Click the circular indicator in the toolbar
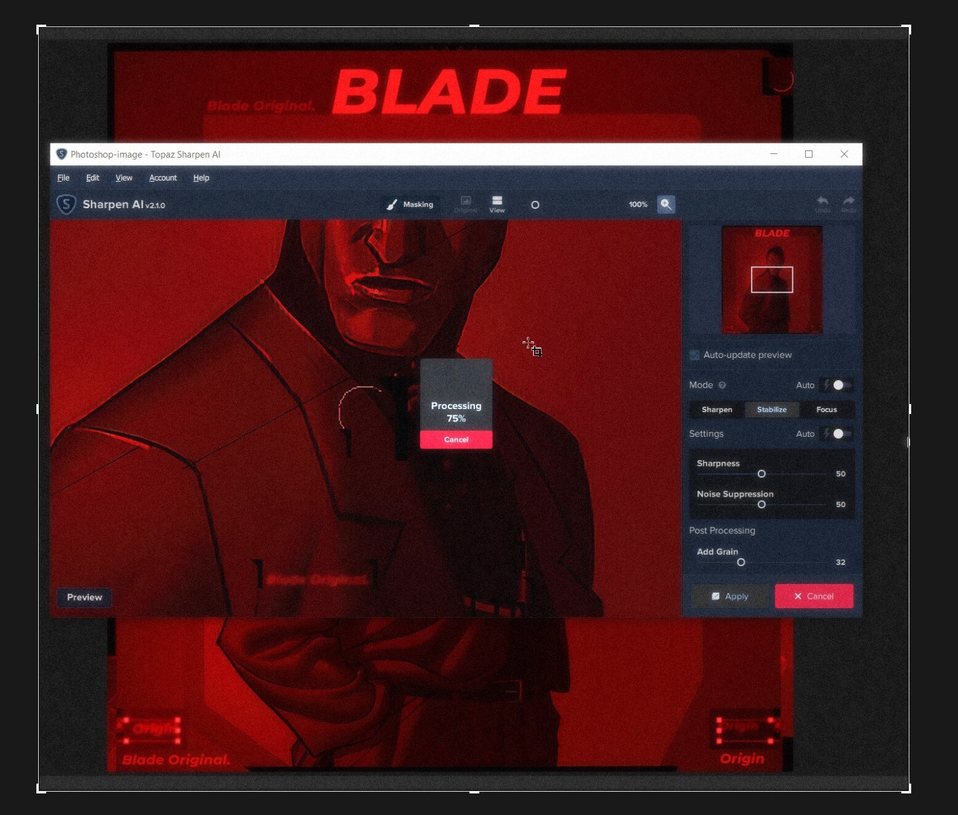 [x=535, y=205]
